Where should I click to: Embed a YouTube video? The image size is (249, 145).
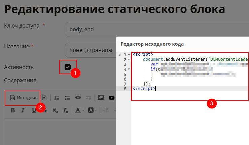112,98
